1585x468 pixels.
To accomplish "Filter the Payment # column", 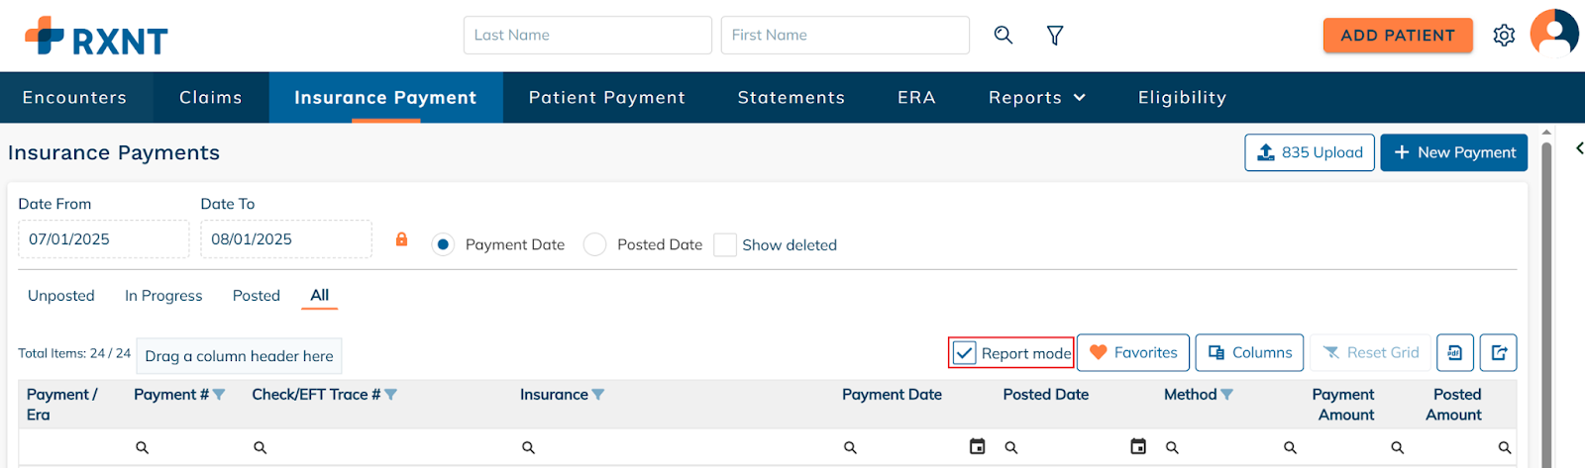I will coord(219,395).
